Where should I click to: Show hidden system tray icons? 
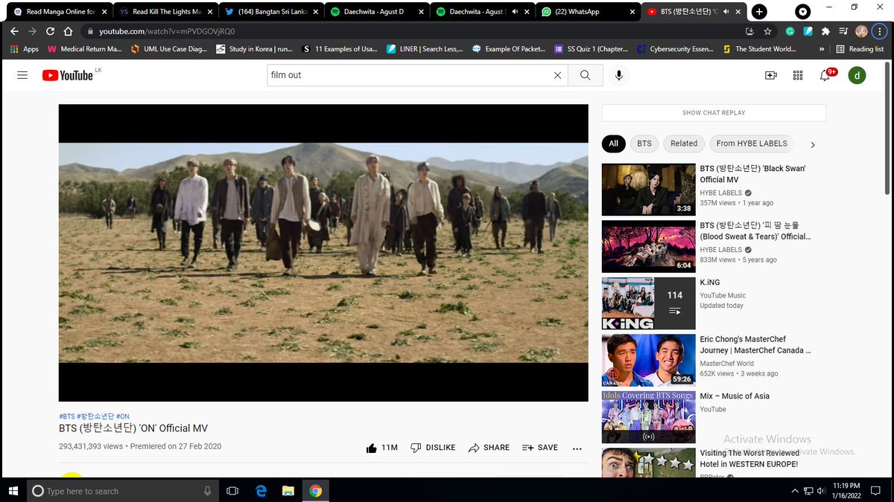pyautogui.click(x=796, y=491)
